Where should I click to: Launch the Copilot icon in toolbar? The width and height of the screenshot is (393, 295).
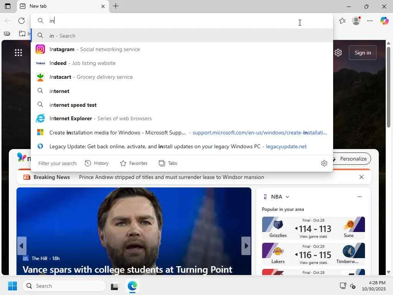(385, 21)
